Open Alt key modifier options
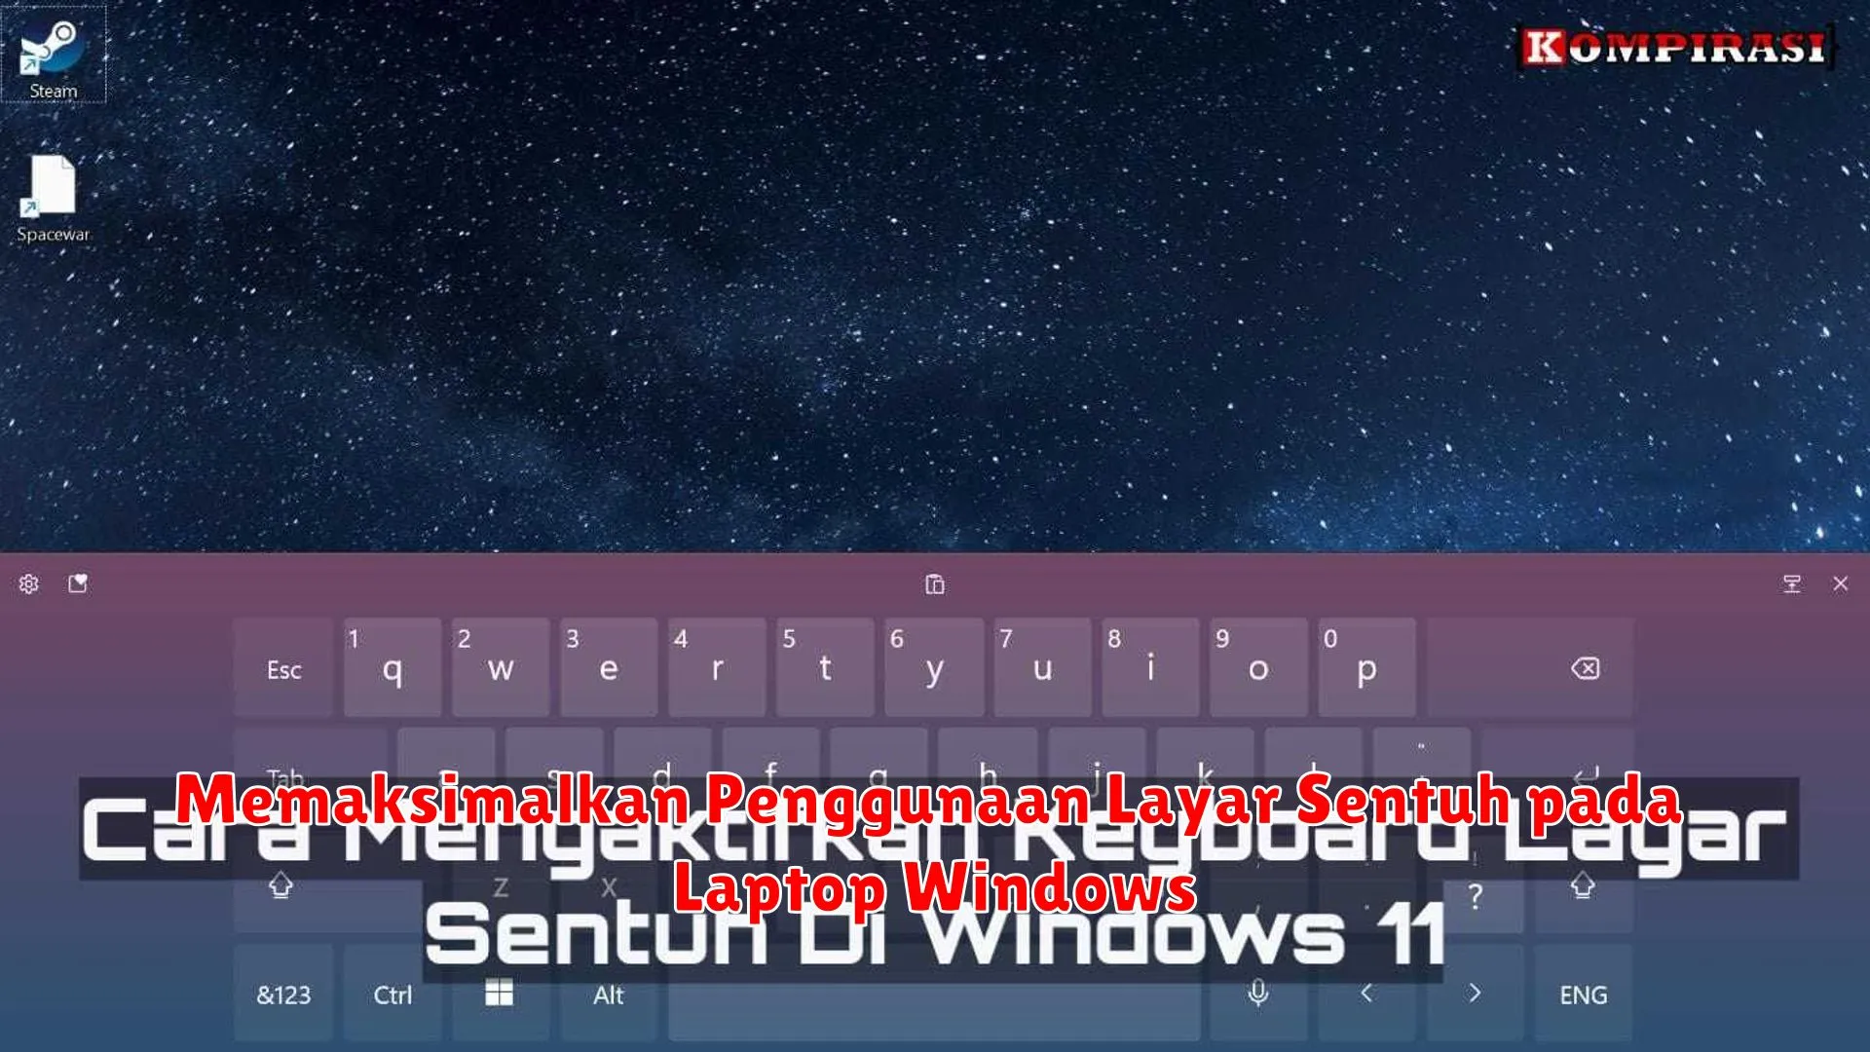This screenshot has width=1870, height=1052. click(x=609, y=995)
